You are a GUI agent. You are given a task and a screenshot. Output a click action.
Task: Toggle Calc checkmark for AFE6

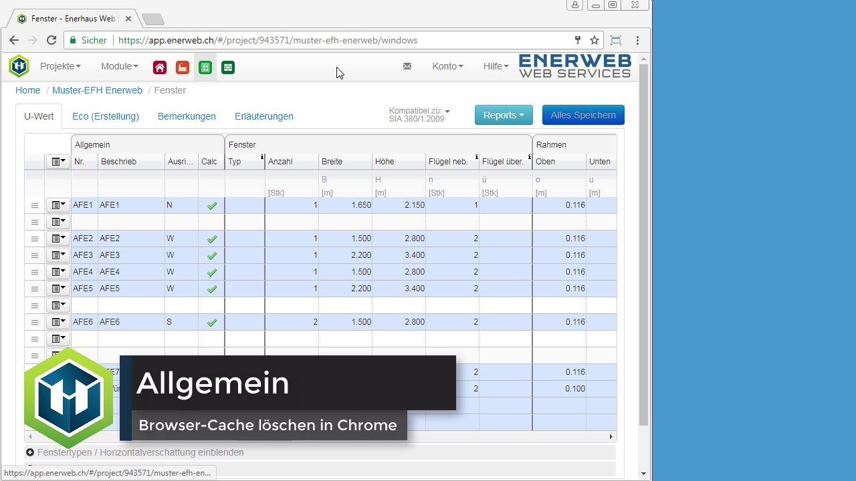click(212, 323)
